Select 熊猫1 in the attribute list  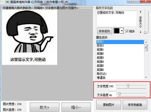pos(120,50)
